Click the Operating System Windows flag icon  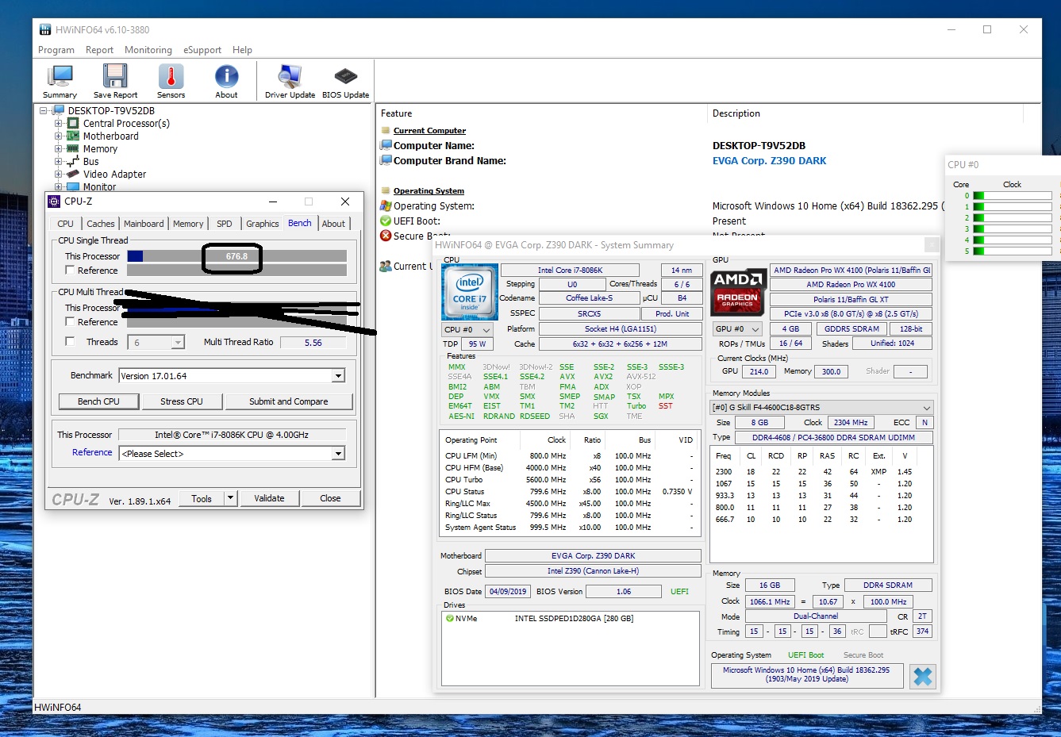386,205
